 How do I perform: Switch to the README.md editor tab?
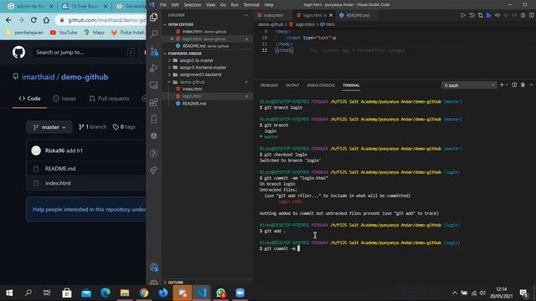point(358,15)
